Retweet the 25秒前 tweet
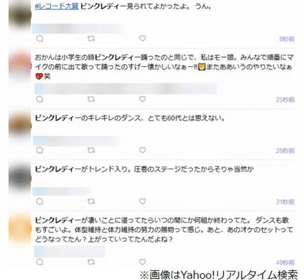The image size is (304, 280). 91,99
